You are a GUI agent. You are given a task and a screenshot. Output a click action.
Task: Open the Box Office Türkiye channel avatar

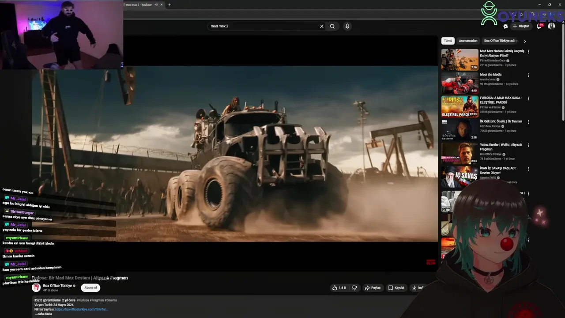(x=36, y=288)
